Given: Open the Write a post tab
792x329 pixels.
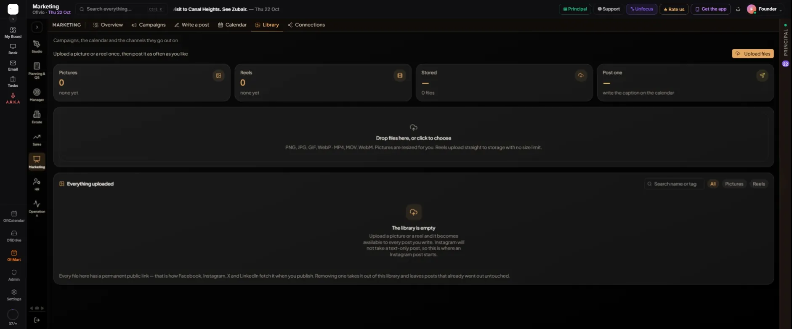Looking at the screenshot, I should click(192, 25).
